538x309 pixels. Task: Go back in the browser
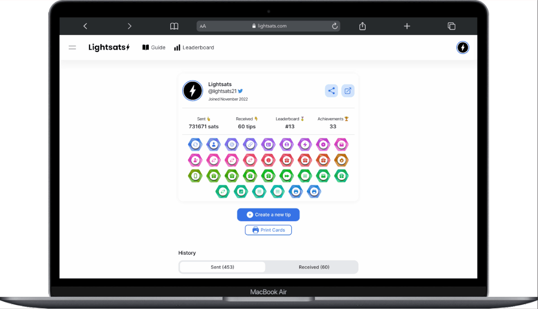click(85, 26)
